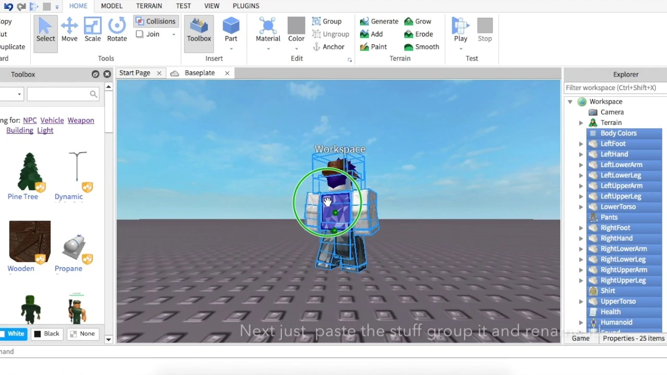The height and width of the screenshot is (375, 667).
Task: Switch to the VIEW ribbon tab
Action: pyautogui.click(x=212, y=6)
